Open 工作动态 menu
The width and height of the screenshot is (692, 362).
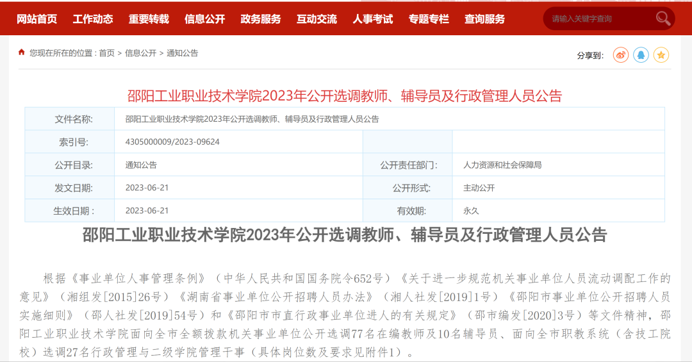click(x=93, y=19)
